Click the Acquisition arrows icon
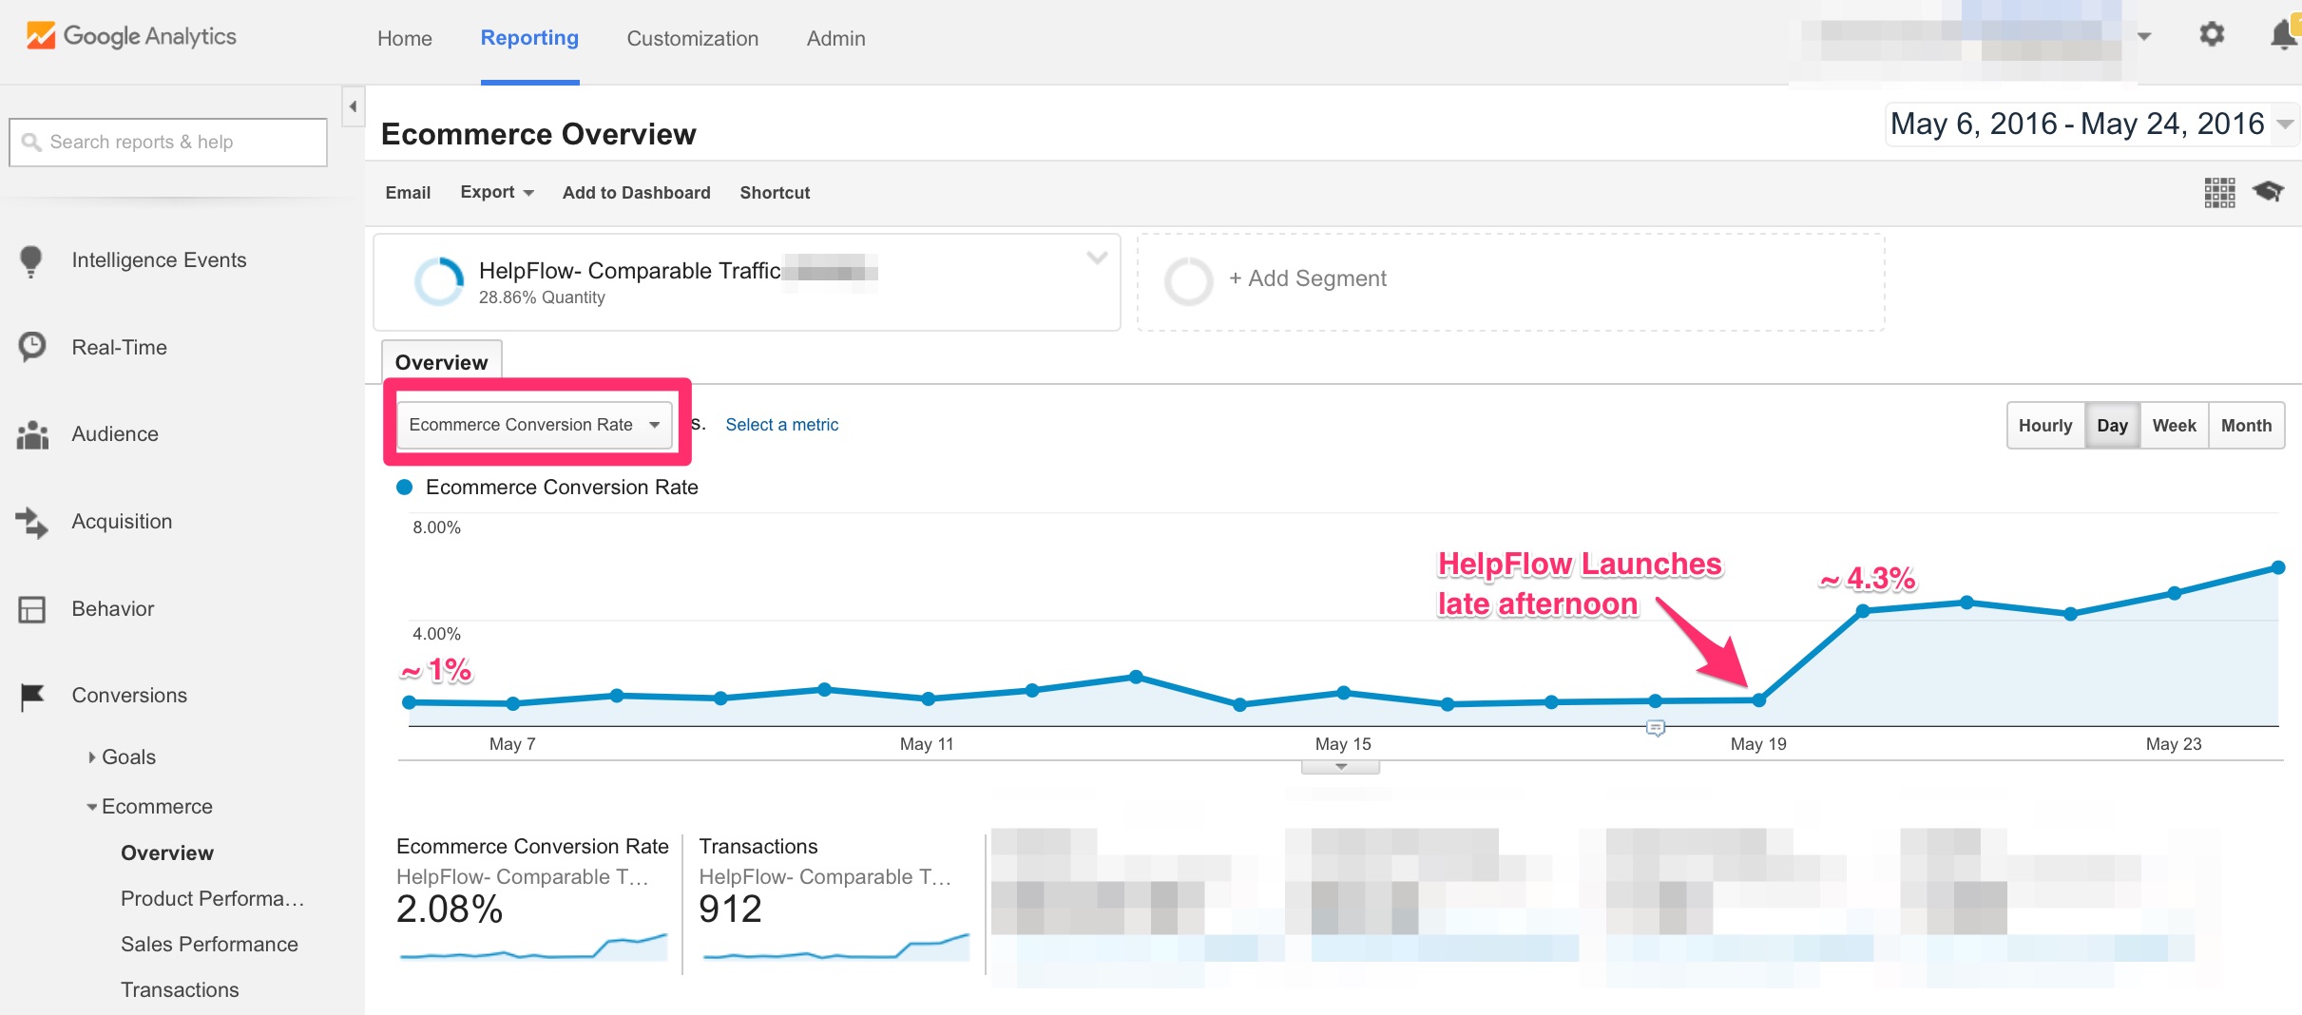Screen dimensions: 2302x1015 pos(31,522)
